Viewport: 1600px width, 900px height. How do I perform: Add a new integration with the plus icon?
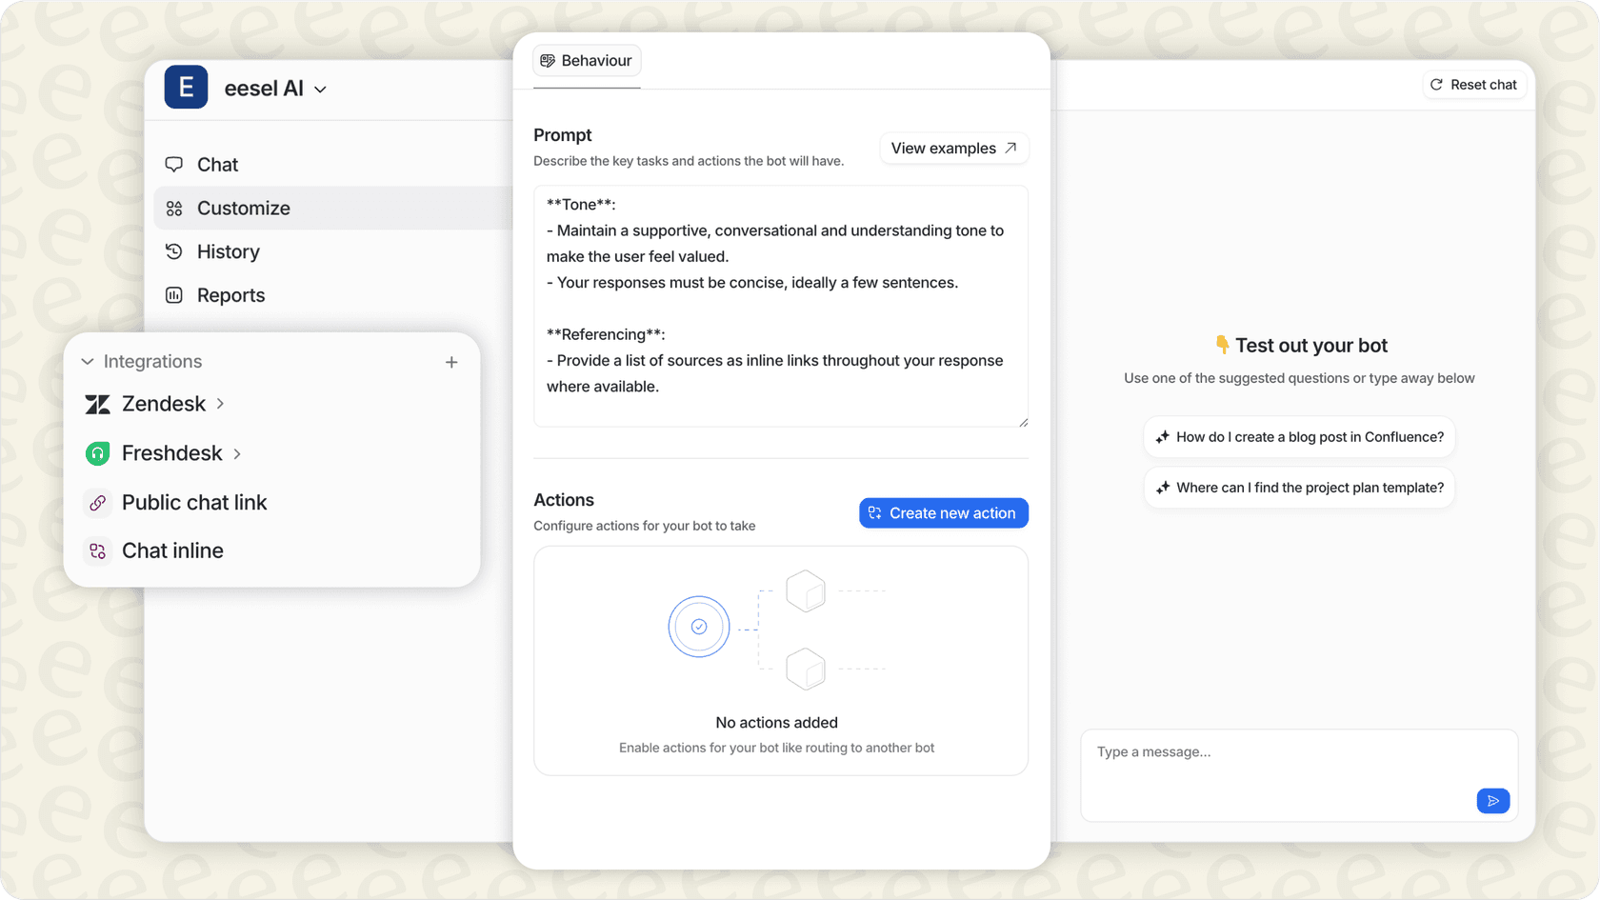pos(451,362)
